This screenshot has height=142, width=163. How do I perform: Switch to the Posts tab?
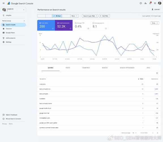click(68, 68)
